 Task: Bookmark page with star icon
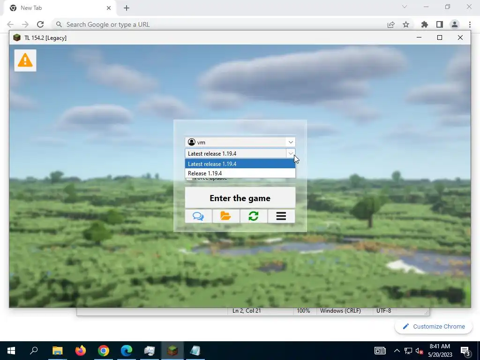coord(406,24)
